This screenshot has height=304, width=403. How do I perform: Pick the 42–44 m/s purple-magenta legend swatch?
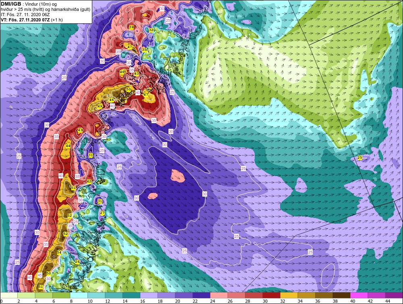(376, 295)
